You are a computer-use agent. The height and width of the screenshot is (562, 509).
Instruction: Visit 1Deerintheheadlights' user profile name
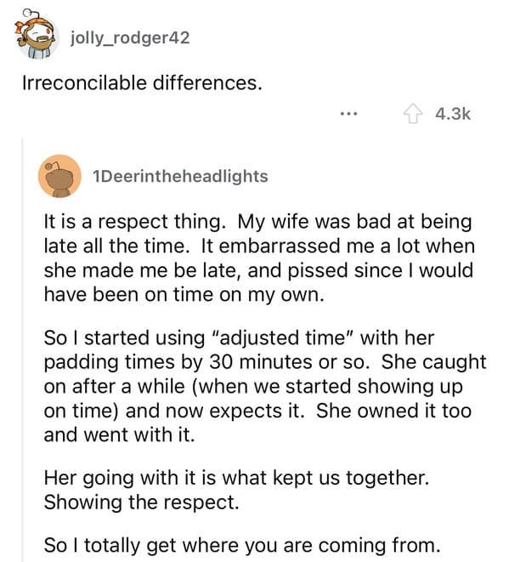[x=180, y=176]
